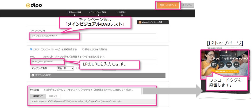Go to step 1.配信ページ登録
Image resolution: width=252 pixels, height=108 pixels.
pos(74,12)
